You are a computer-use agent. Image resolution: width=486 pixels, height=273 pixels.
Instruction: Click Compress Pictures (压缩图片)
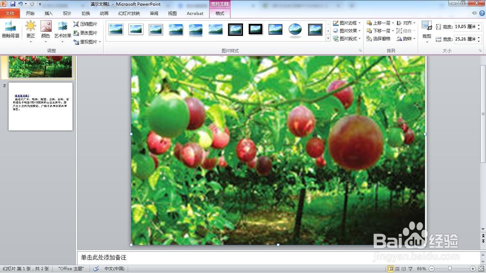pos(85,24)
